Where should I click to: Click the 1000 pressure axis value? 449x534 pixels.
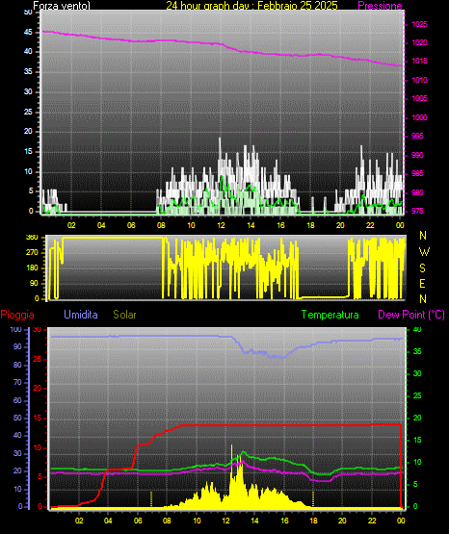click(419, 117)
